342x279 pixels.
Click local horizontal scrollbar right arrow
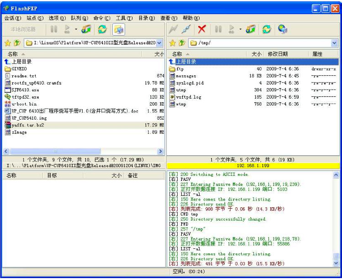coord(161,151)
